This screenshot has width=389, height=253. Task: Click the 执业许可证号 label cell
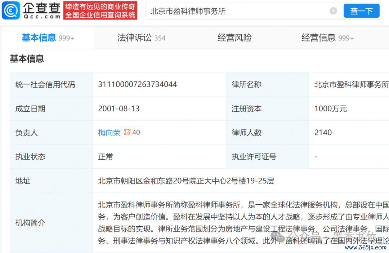pyautogui.click(x=267, y=157)
